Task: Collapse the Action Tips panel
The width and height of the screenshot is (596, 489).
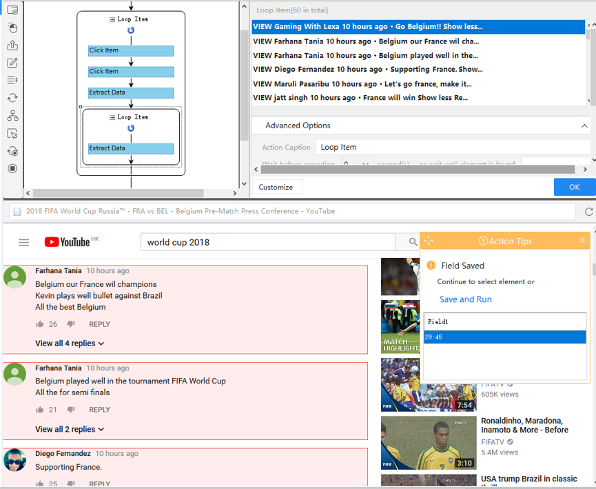Action: pos(582,241)
